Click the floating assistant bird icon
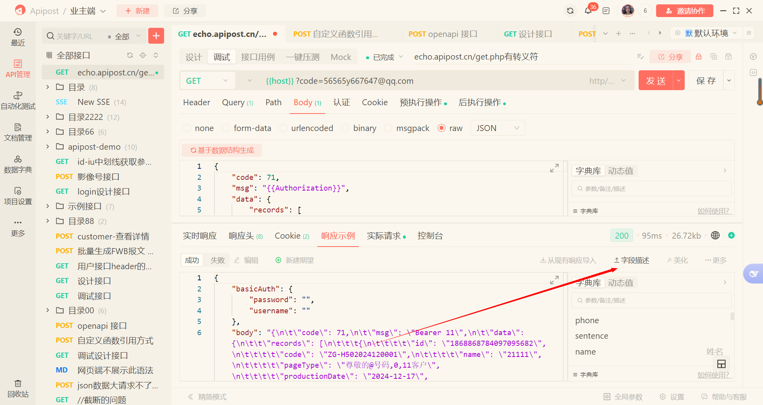 [x=753, y=274]
